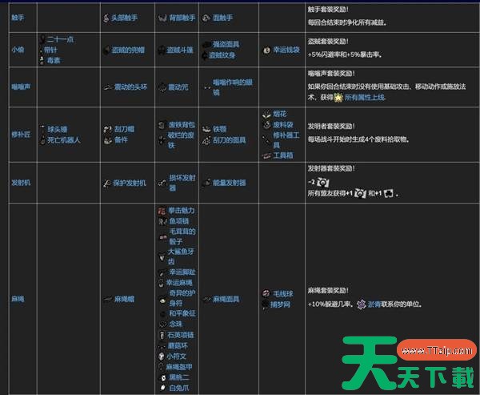This screenshot has height=395, width=480.
Task: Click the icon beside 鱼项链
Action: coord(162,221)
